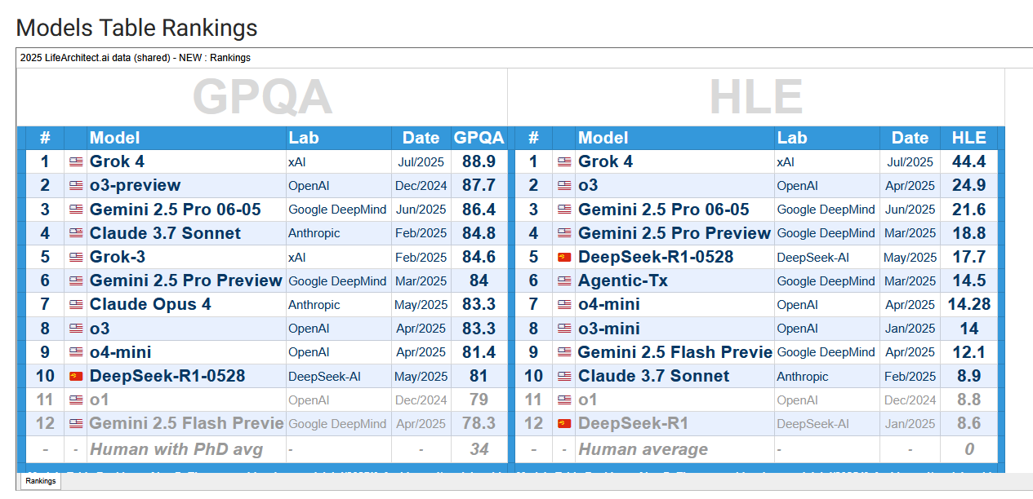Select the Jul/2025 date for Grok 4 in HLE table
1033x499 pixels.
coord(911,162)
